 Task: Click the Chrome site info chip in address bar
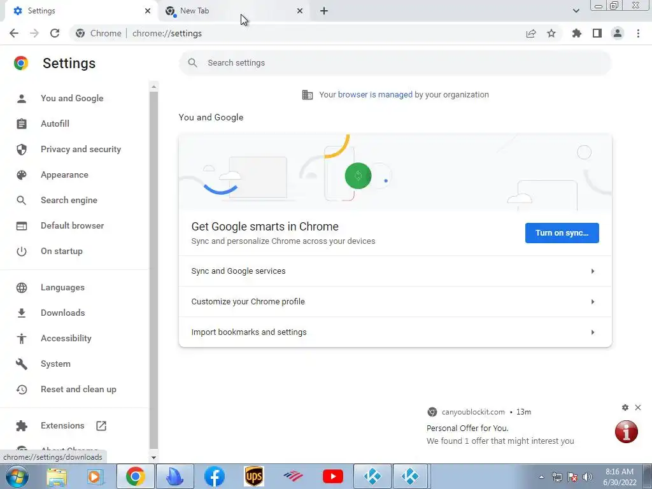pos(99,33)
